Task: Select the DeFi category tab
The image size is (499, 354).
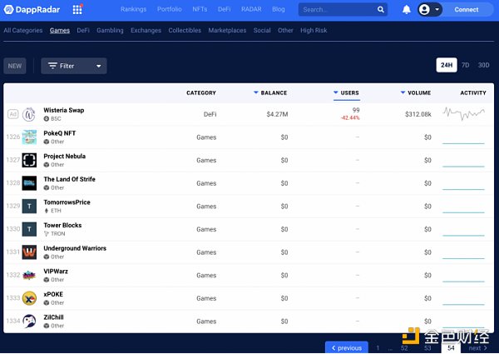Action: tap(83, 30)
